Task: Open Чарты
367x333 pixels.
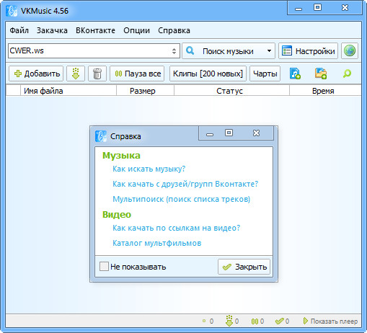Action: point(265,74)
